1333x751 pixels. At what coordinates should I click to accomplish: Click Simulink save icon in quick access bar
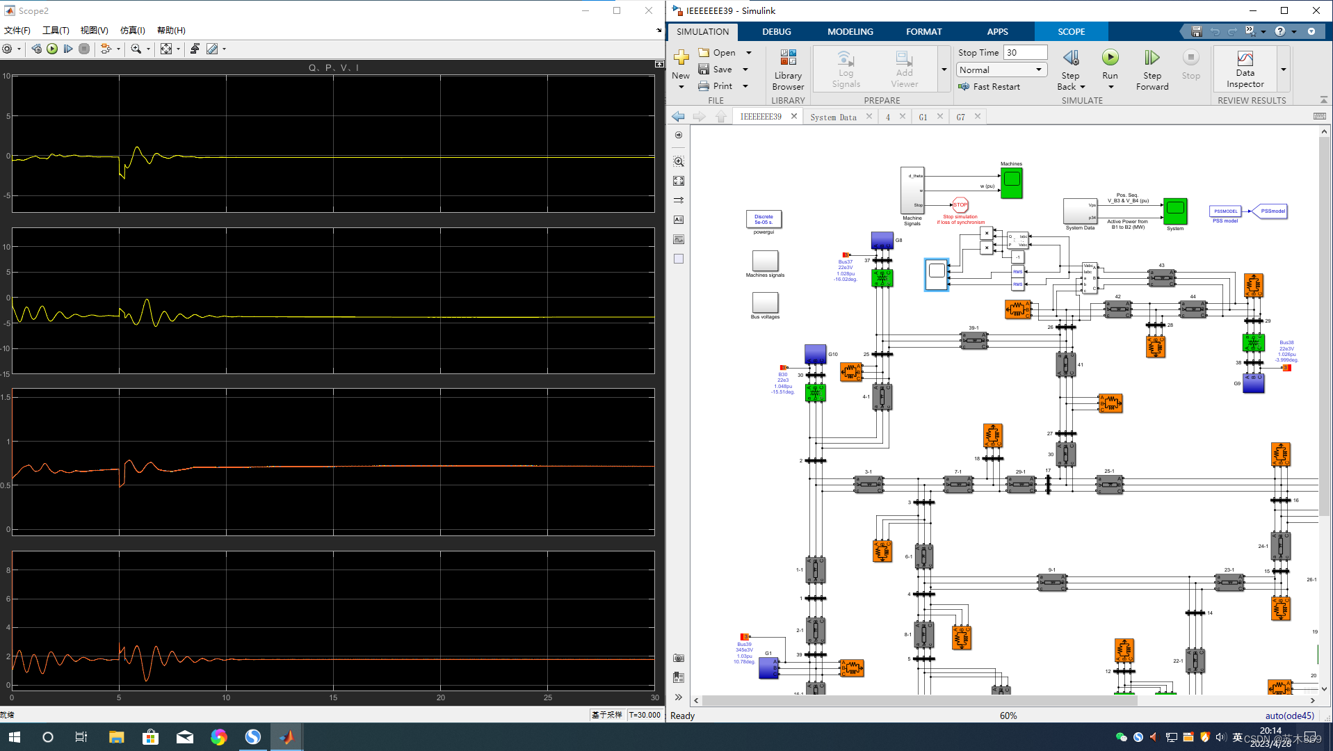tap(1197, 31)
